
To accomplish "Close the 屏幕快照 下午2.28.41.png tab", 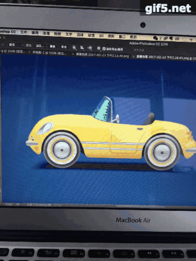I will (x=133, y=57).
